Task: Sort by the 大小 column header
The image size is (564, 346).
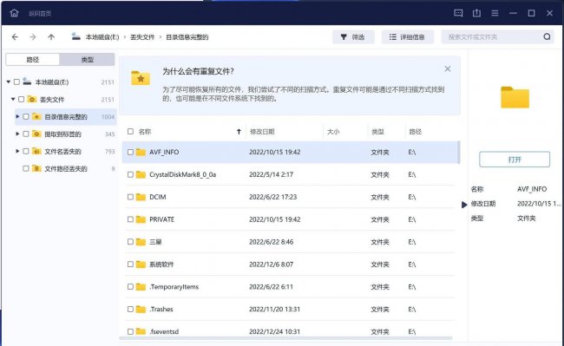Action: (333, 132)
